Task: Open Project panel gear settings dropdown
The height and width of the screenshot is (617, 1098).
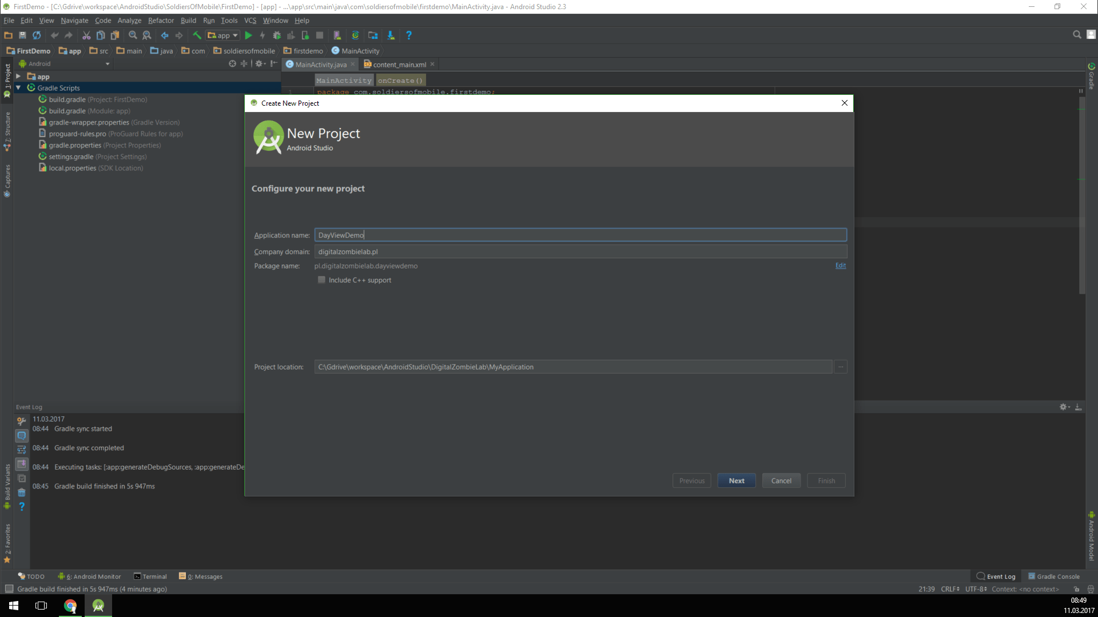Action: coord(260,63)
